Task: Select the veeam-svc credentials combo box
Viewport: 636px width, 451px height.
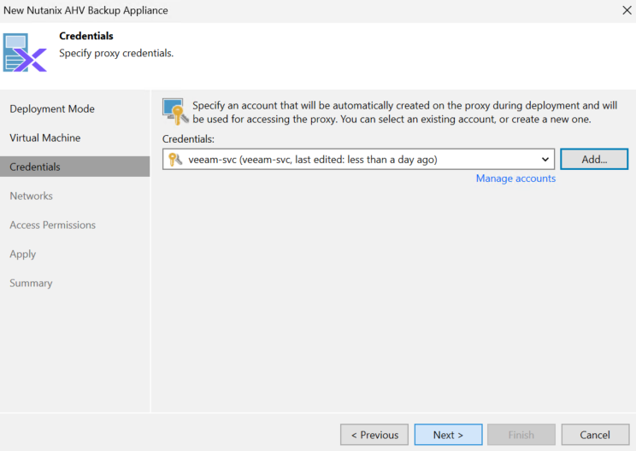Action: tap(358, 159)
